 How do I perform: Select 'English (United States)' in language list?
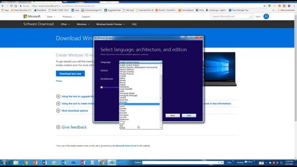pyautogui.click(x=139, y=65)
